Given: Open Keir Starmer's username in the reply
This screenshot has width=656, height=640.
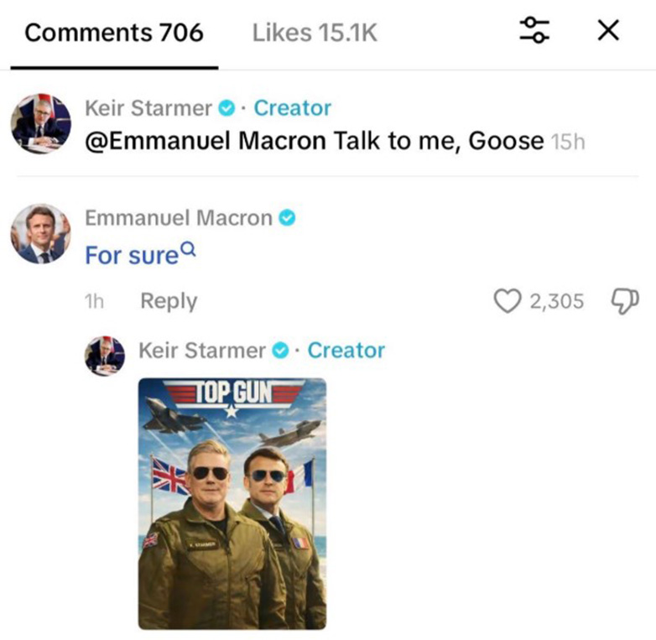Looking at the screenshot, I should (201, 351).
